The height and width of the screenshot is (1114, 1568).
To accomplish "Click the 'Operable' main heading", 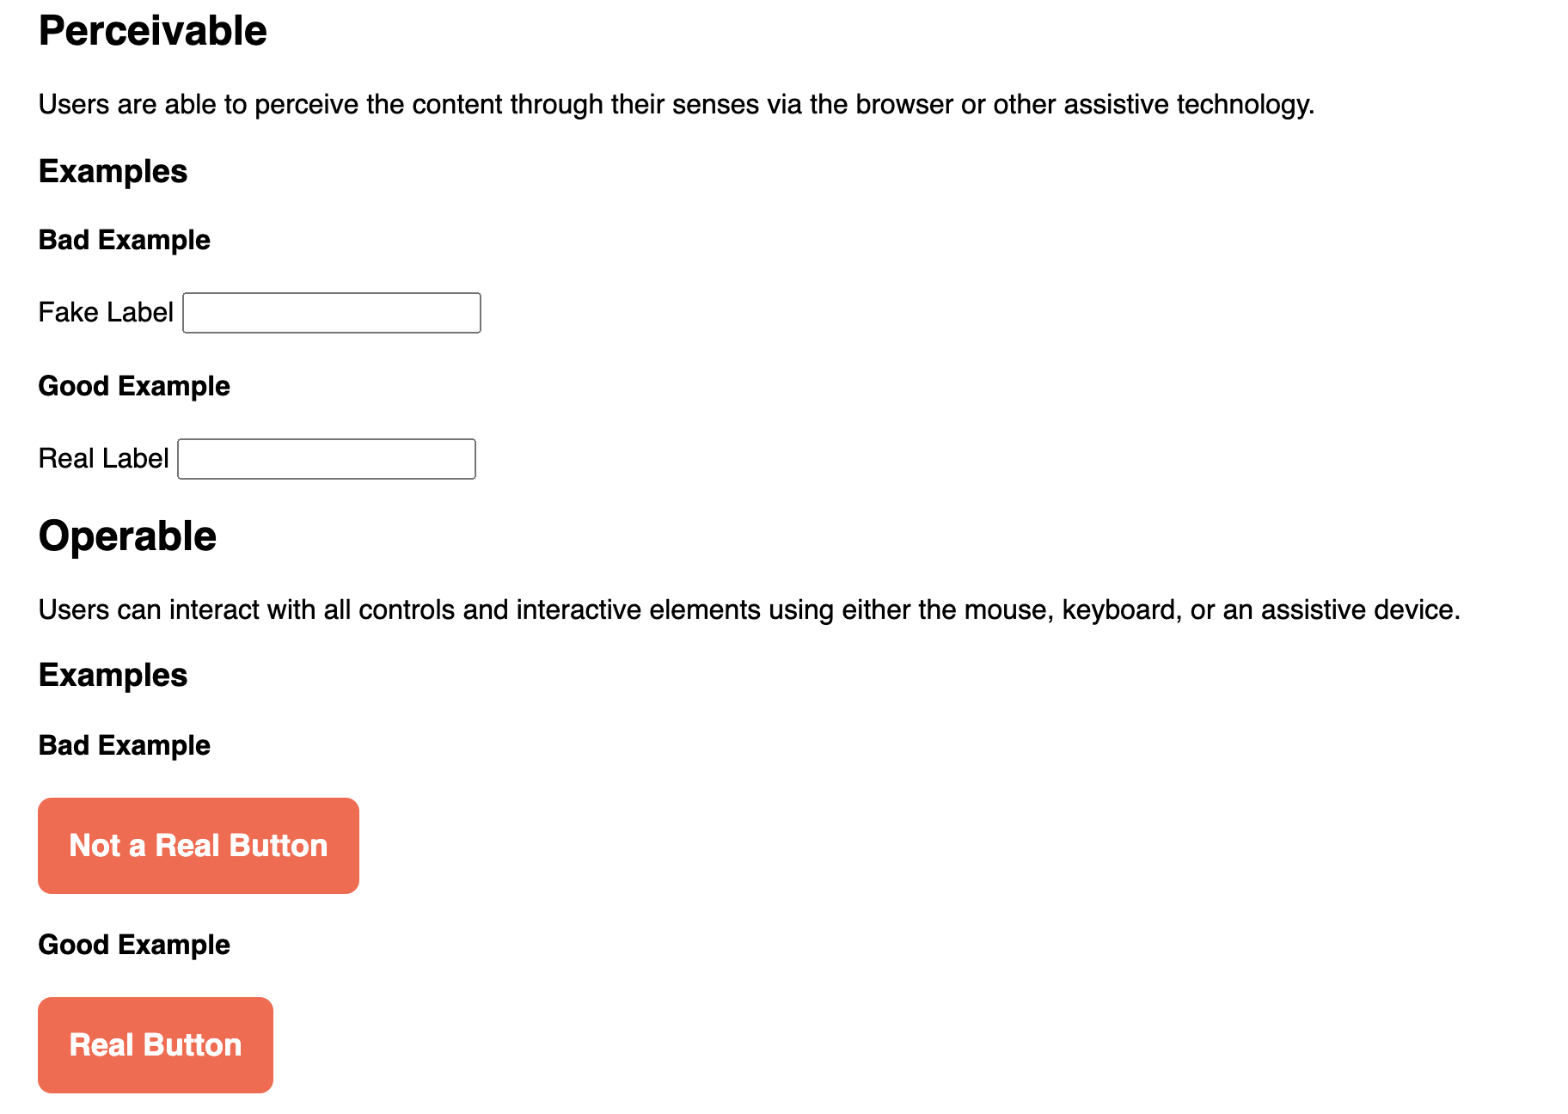I will [x=127, y=537].
